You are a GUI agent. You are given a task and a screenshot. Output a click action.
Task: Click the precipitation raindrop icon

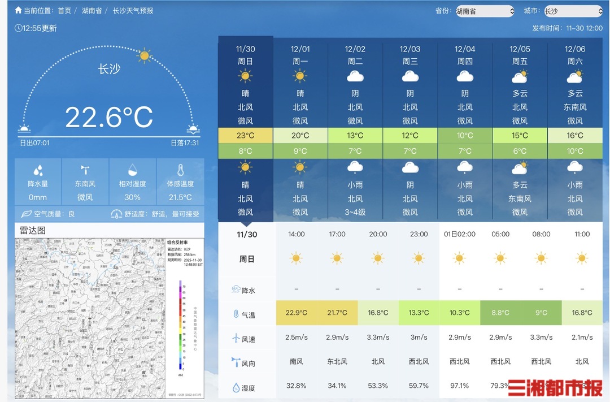(x=38, y=170)
